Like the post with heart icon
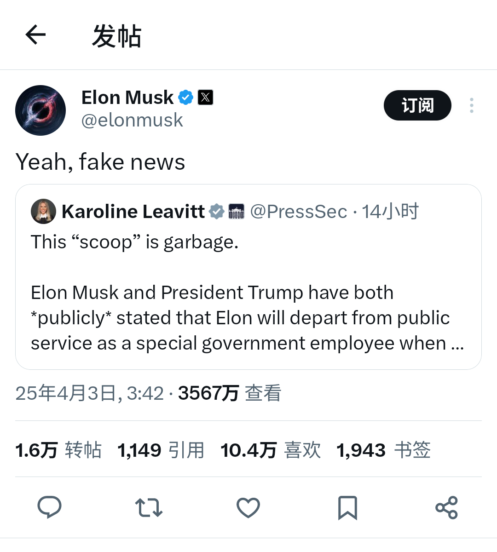Image resolution: width=497 pixels, height=552 pixels. tap(248, 507)
